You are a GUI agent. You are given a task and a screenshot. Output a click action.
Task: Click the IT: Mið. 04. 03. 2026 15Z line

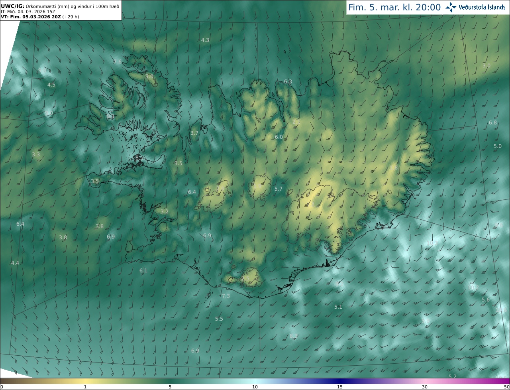click(29, 12)
